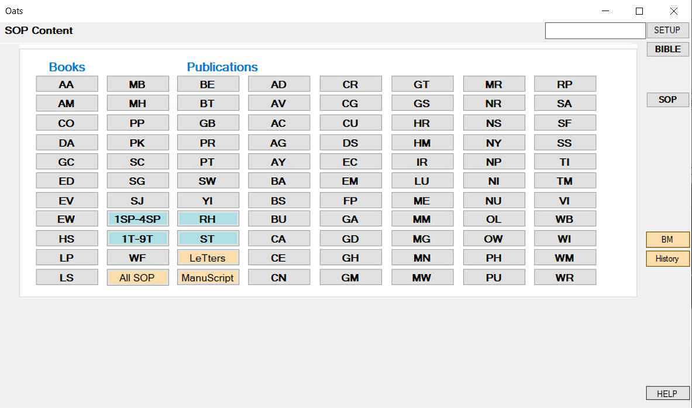Open the RH publication
The width and height of the screenshot is (692, 408).
click(208, 219)
